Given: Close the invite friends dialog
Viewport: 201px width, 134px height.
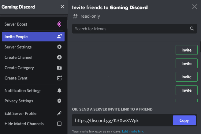Looking at the screenshot, I should click(195, 7).
